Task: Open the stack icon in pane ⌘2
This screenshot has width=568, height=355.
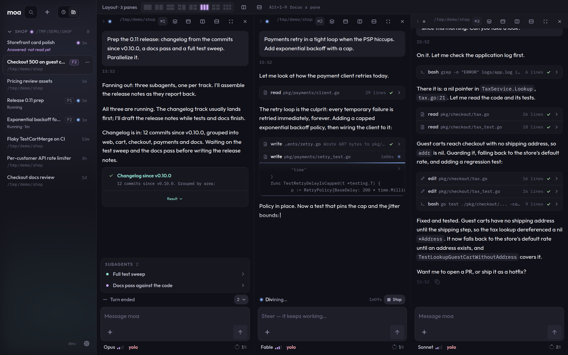Action: (x=332, y=21)
